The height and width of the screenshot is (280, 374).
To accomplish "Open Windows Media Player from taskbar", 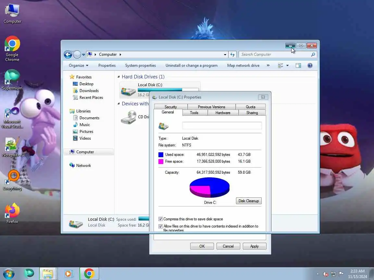I will (x=68, y=274).
